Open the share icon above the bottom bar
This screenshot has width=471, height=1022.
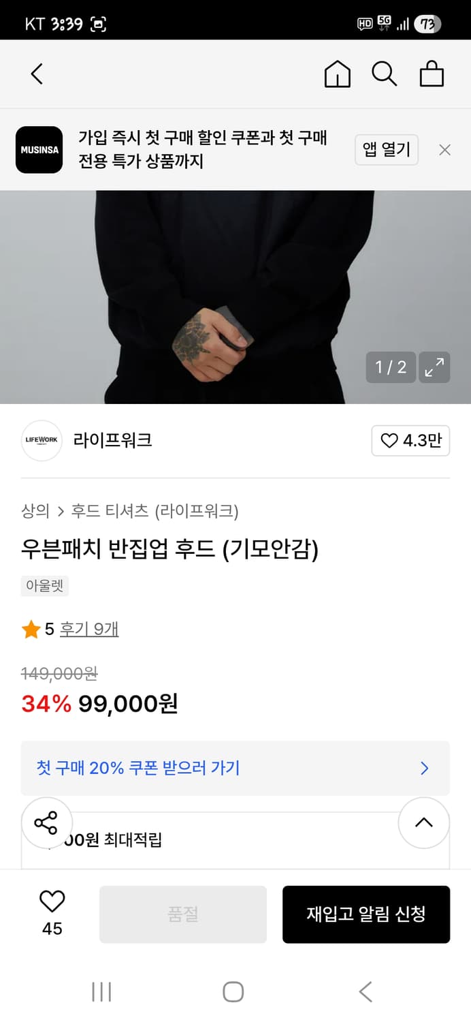pyautogui.click(x=46, y=822)
